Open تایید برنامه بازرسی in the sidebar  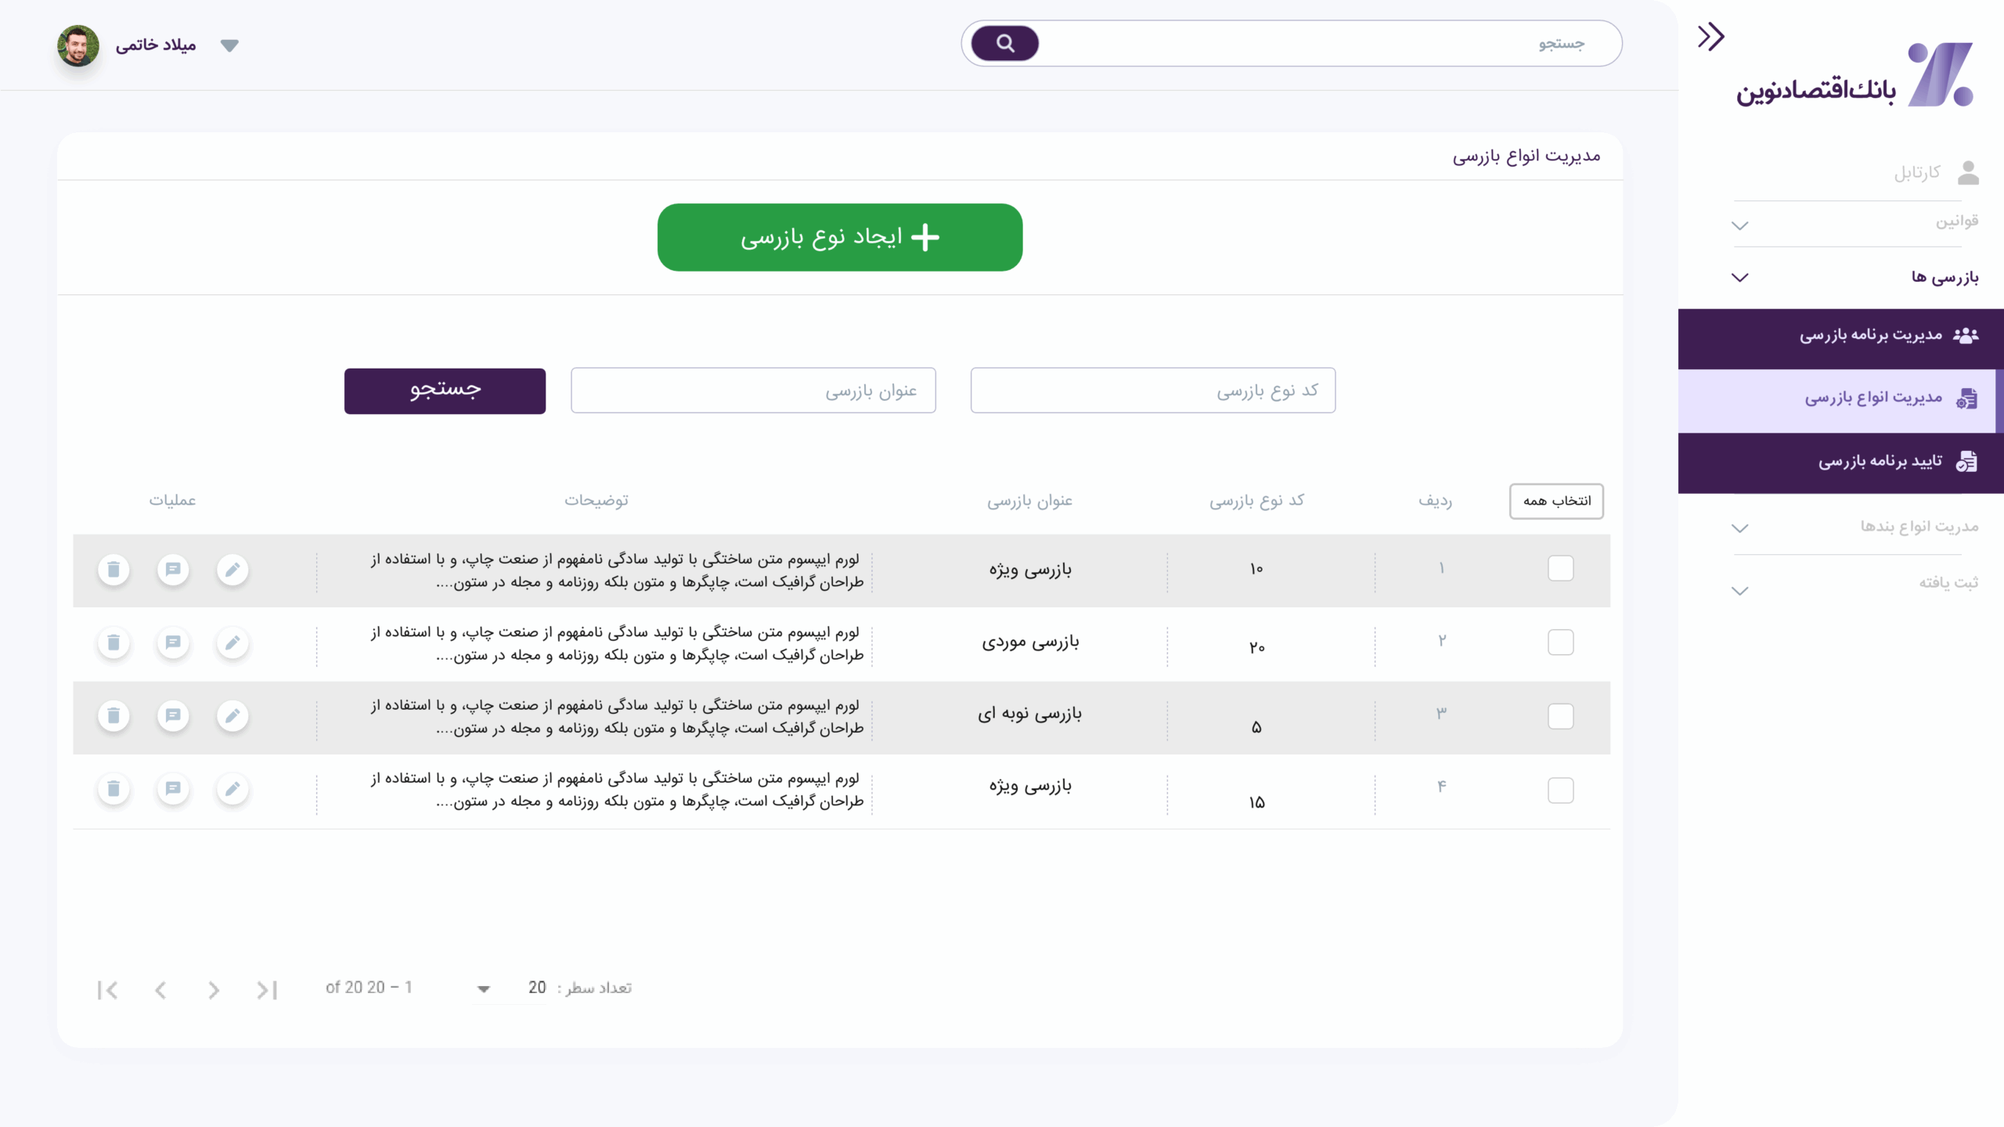(1879, 462)
